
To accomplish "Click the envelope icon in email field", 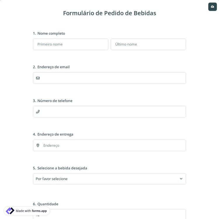I will (38, 78).
